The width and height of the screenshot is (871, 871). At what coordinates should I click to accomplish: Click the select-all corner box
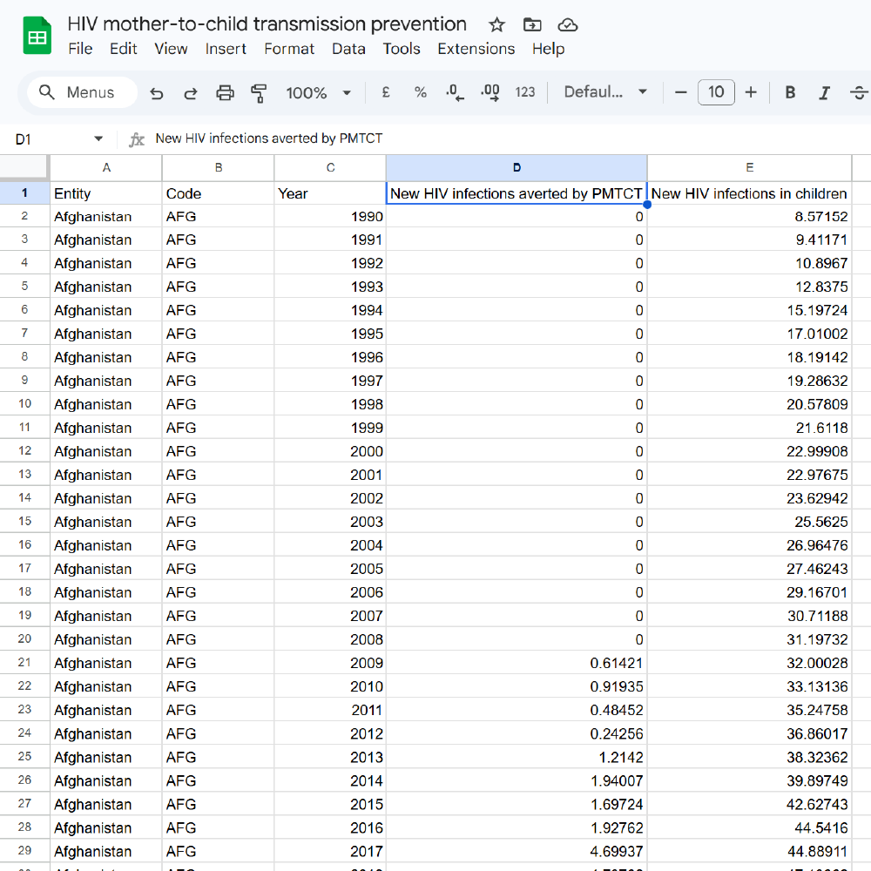click(24, 166)
